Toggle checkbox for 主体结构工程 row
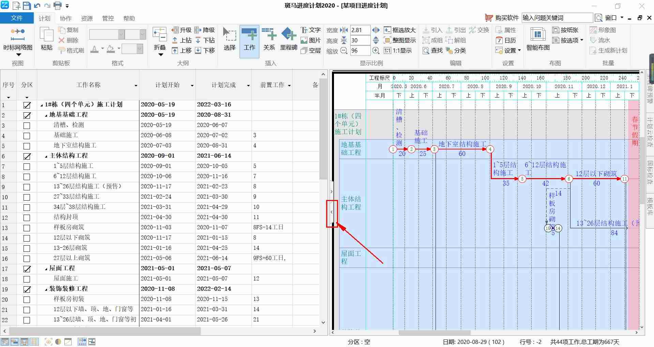The image size is (654, 347). coord(27,156)
